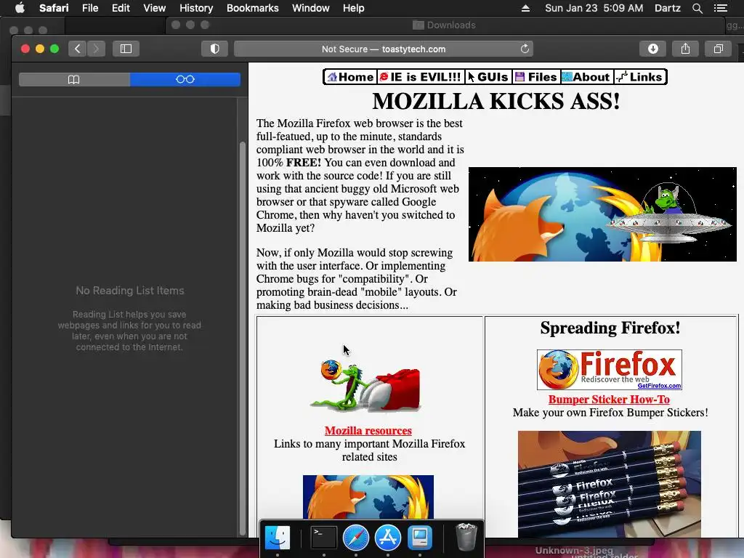Screen dimensions: 744x558
Task: Open the IE is EVIL!!! nav button
Action: click(x=421, y=77)
